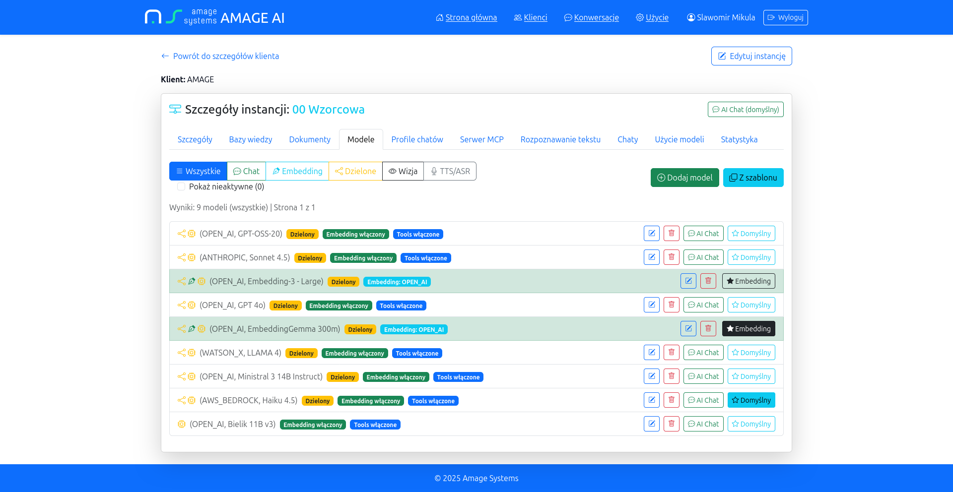
Task: Switch to the Profile chatów tab
Action: coord(417,139)
